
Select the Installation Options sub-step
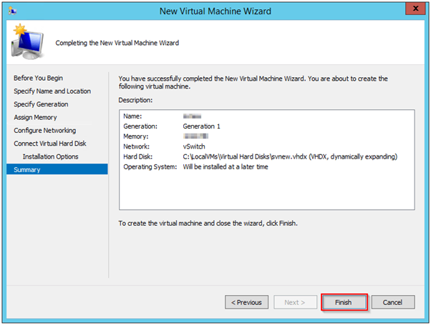point(50,156)
